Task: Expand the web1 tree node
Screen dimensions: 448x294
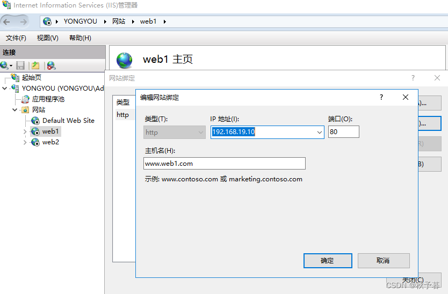Action: (25, 131)
